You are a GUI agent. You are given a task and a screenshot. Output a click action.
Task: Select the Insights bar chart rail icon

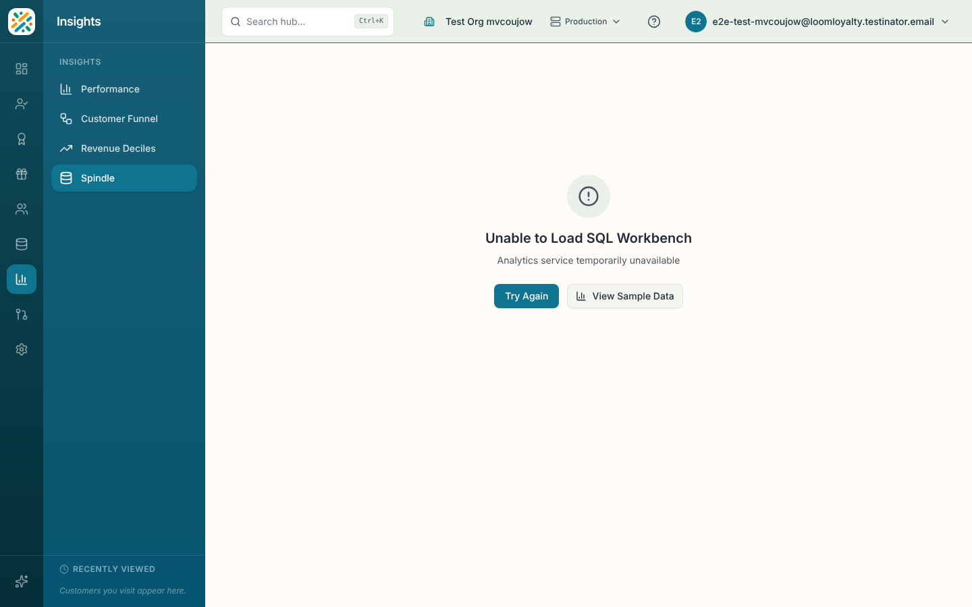pyautogui.click(x=22, y=279)
